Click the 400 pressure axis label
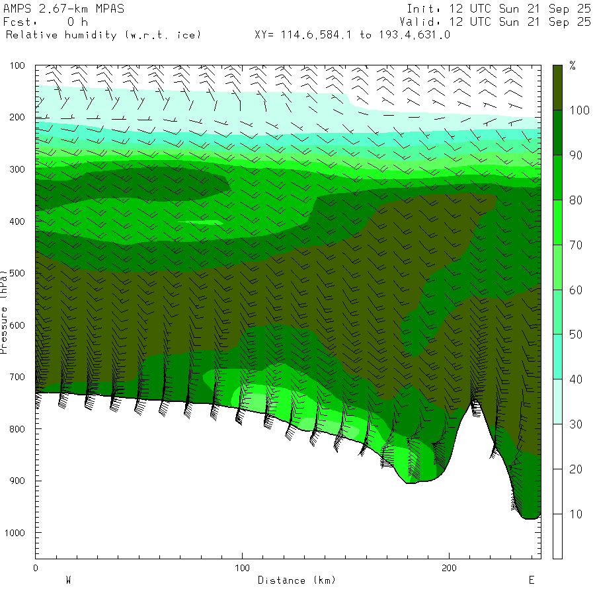Screen dimensions: 595x595 [x=17, y=221]
